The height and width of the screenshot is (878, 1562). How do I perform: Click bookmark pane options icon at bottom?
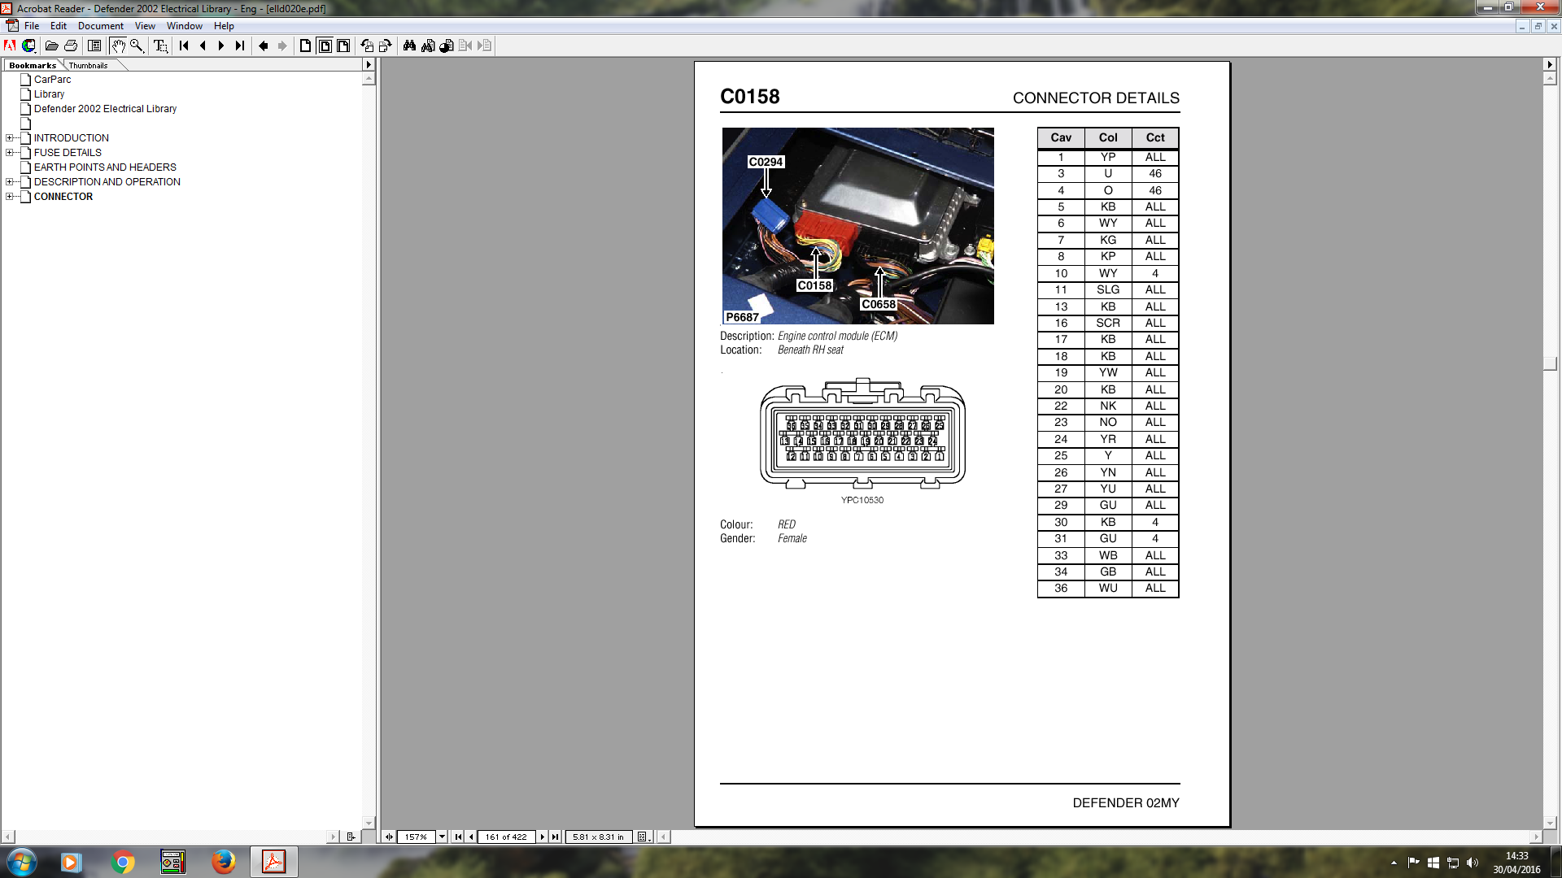click(351, 837)
